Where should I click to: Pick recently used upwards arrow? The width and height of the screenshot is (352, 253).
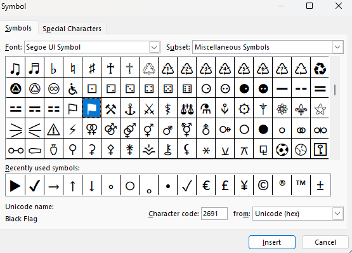72,186
